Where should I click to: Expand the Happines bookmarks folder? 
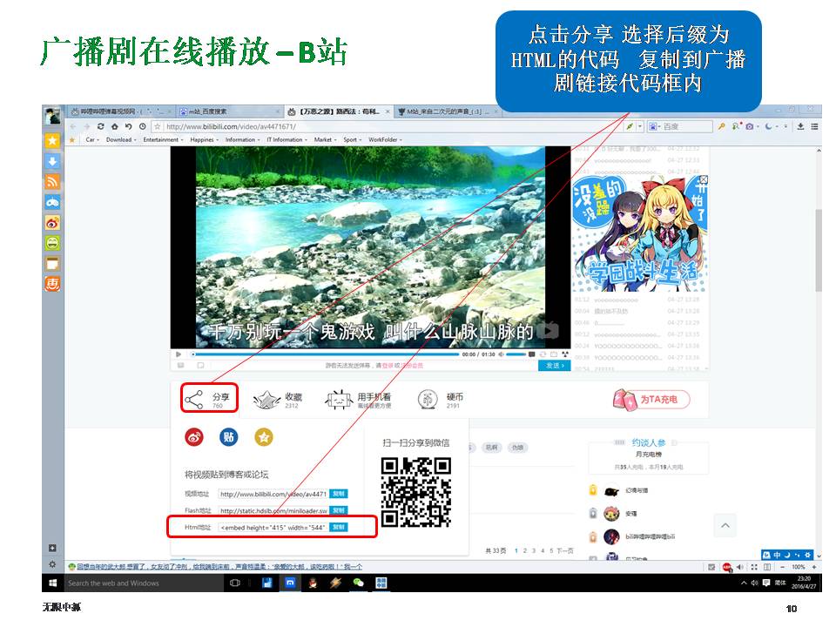(x=204, y=139)
